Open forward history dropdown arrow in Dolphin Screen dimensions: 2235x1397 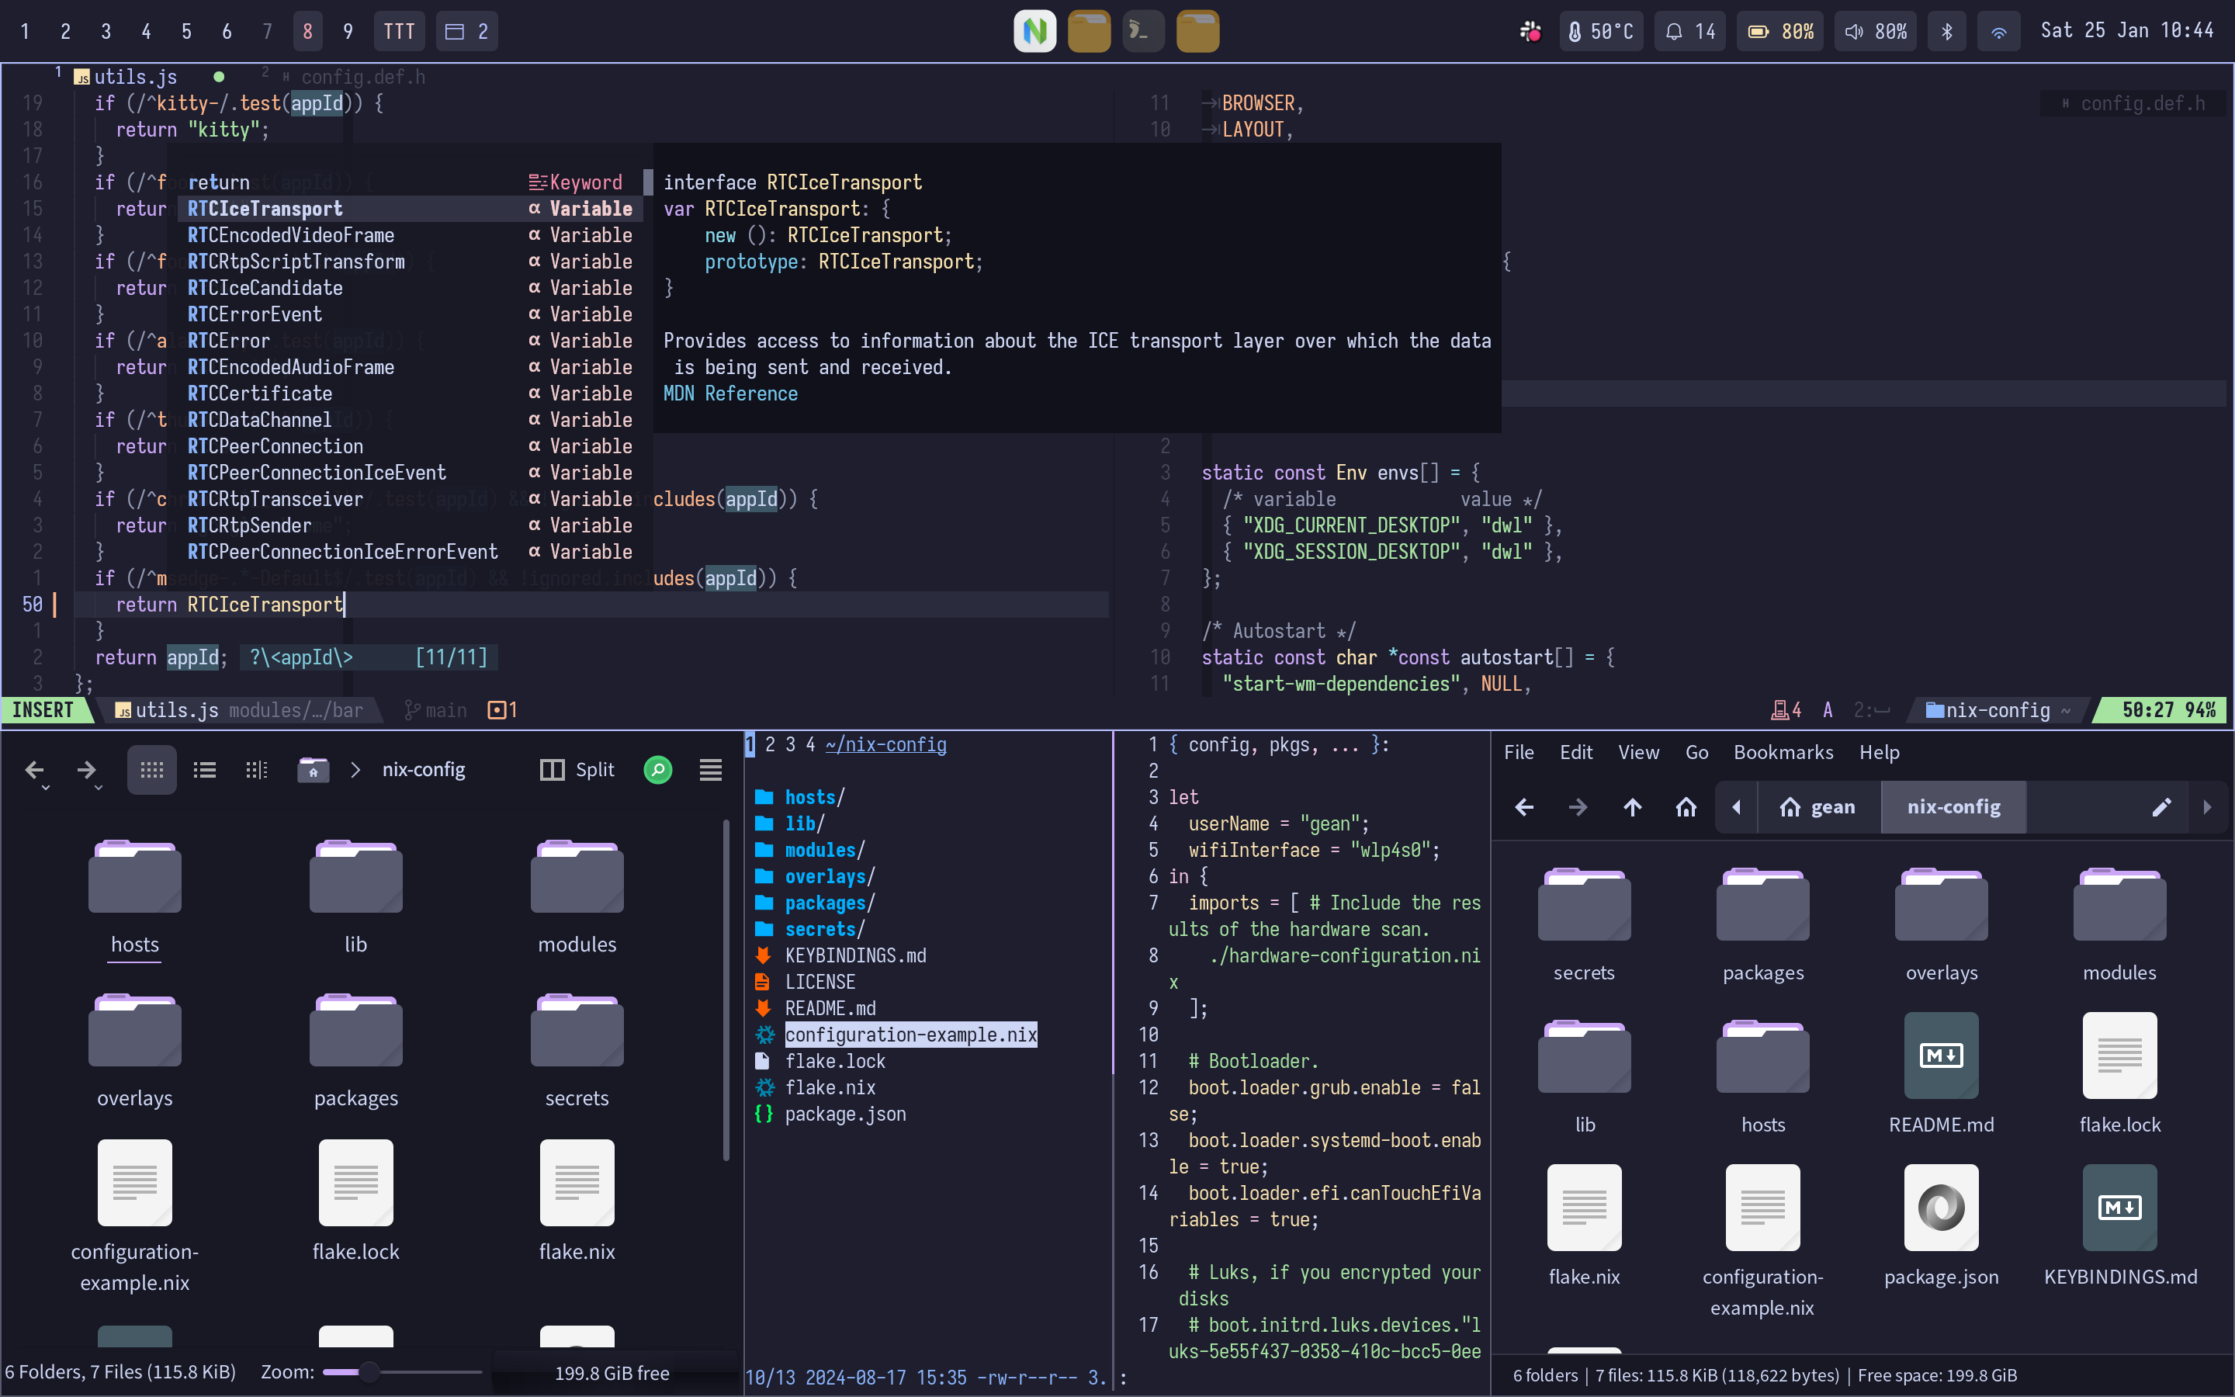coord(99,787)
